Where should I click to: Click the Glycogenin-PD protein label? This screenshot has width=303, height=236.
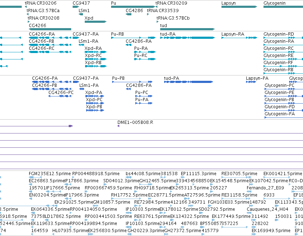click(x=280, y=106)
